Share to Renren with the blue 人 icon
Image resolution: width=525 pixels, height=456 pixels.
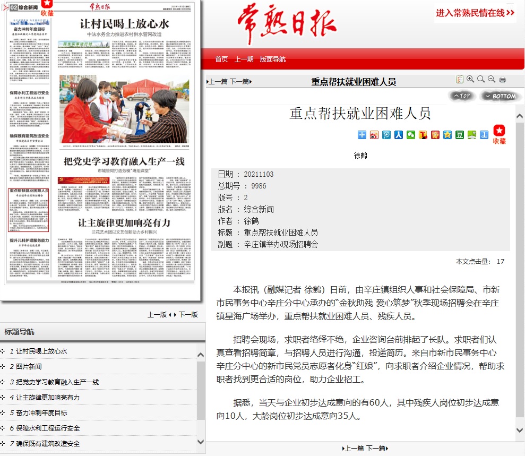pyautogui.click(x=399, y=135)
